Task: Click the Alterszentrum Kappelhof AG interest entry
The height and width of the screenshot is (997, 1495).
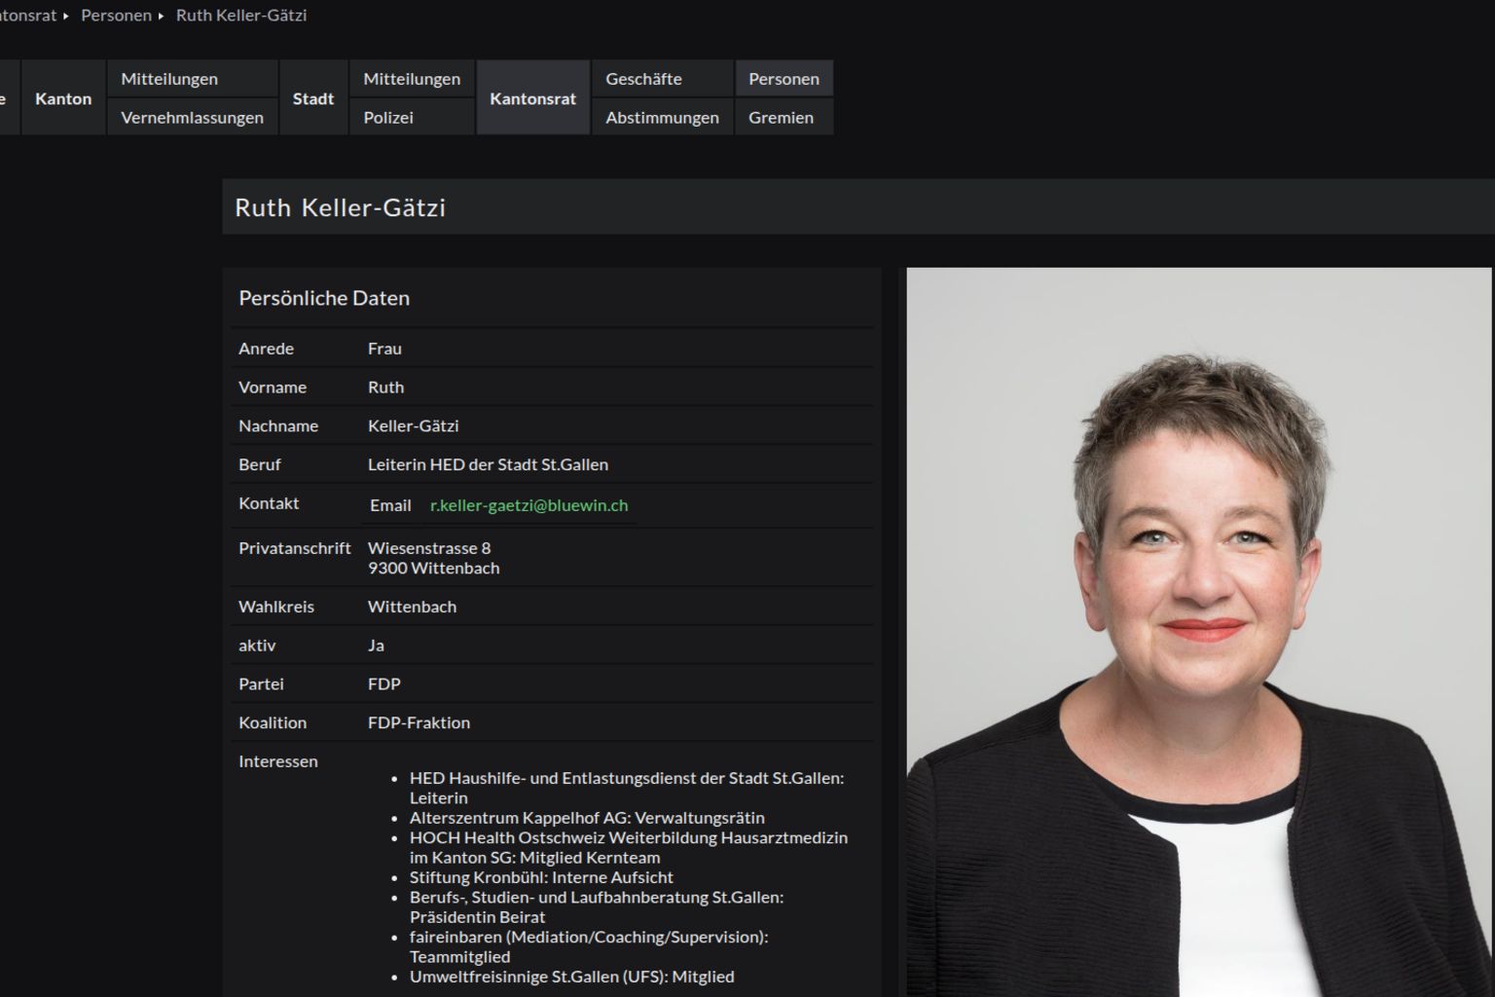Action: click(587, 818)
